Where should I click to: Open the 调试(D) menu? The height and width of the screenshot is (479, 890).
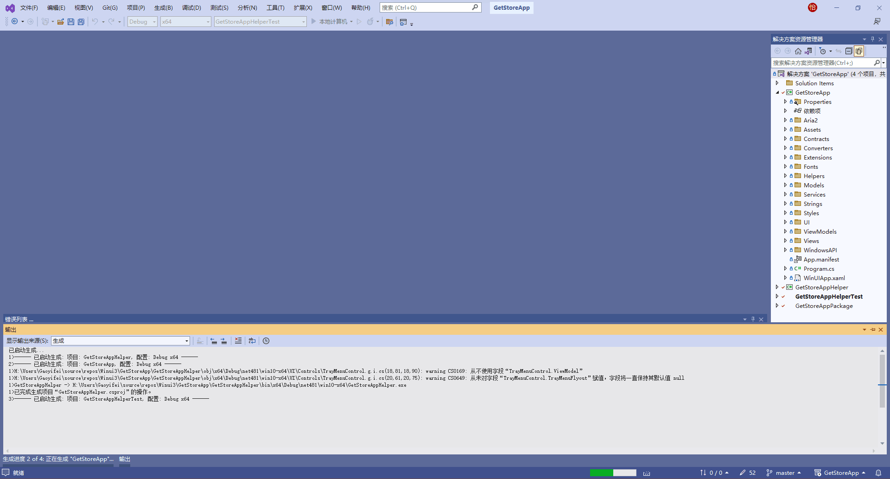(191, 8)
